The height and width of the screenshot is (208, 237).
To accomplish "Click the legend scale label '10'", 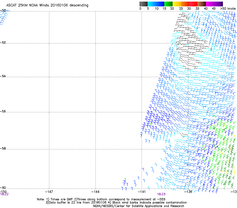I will pos(157,9).
